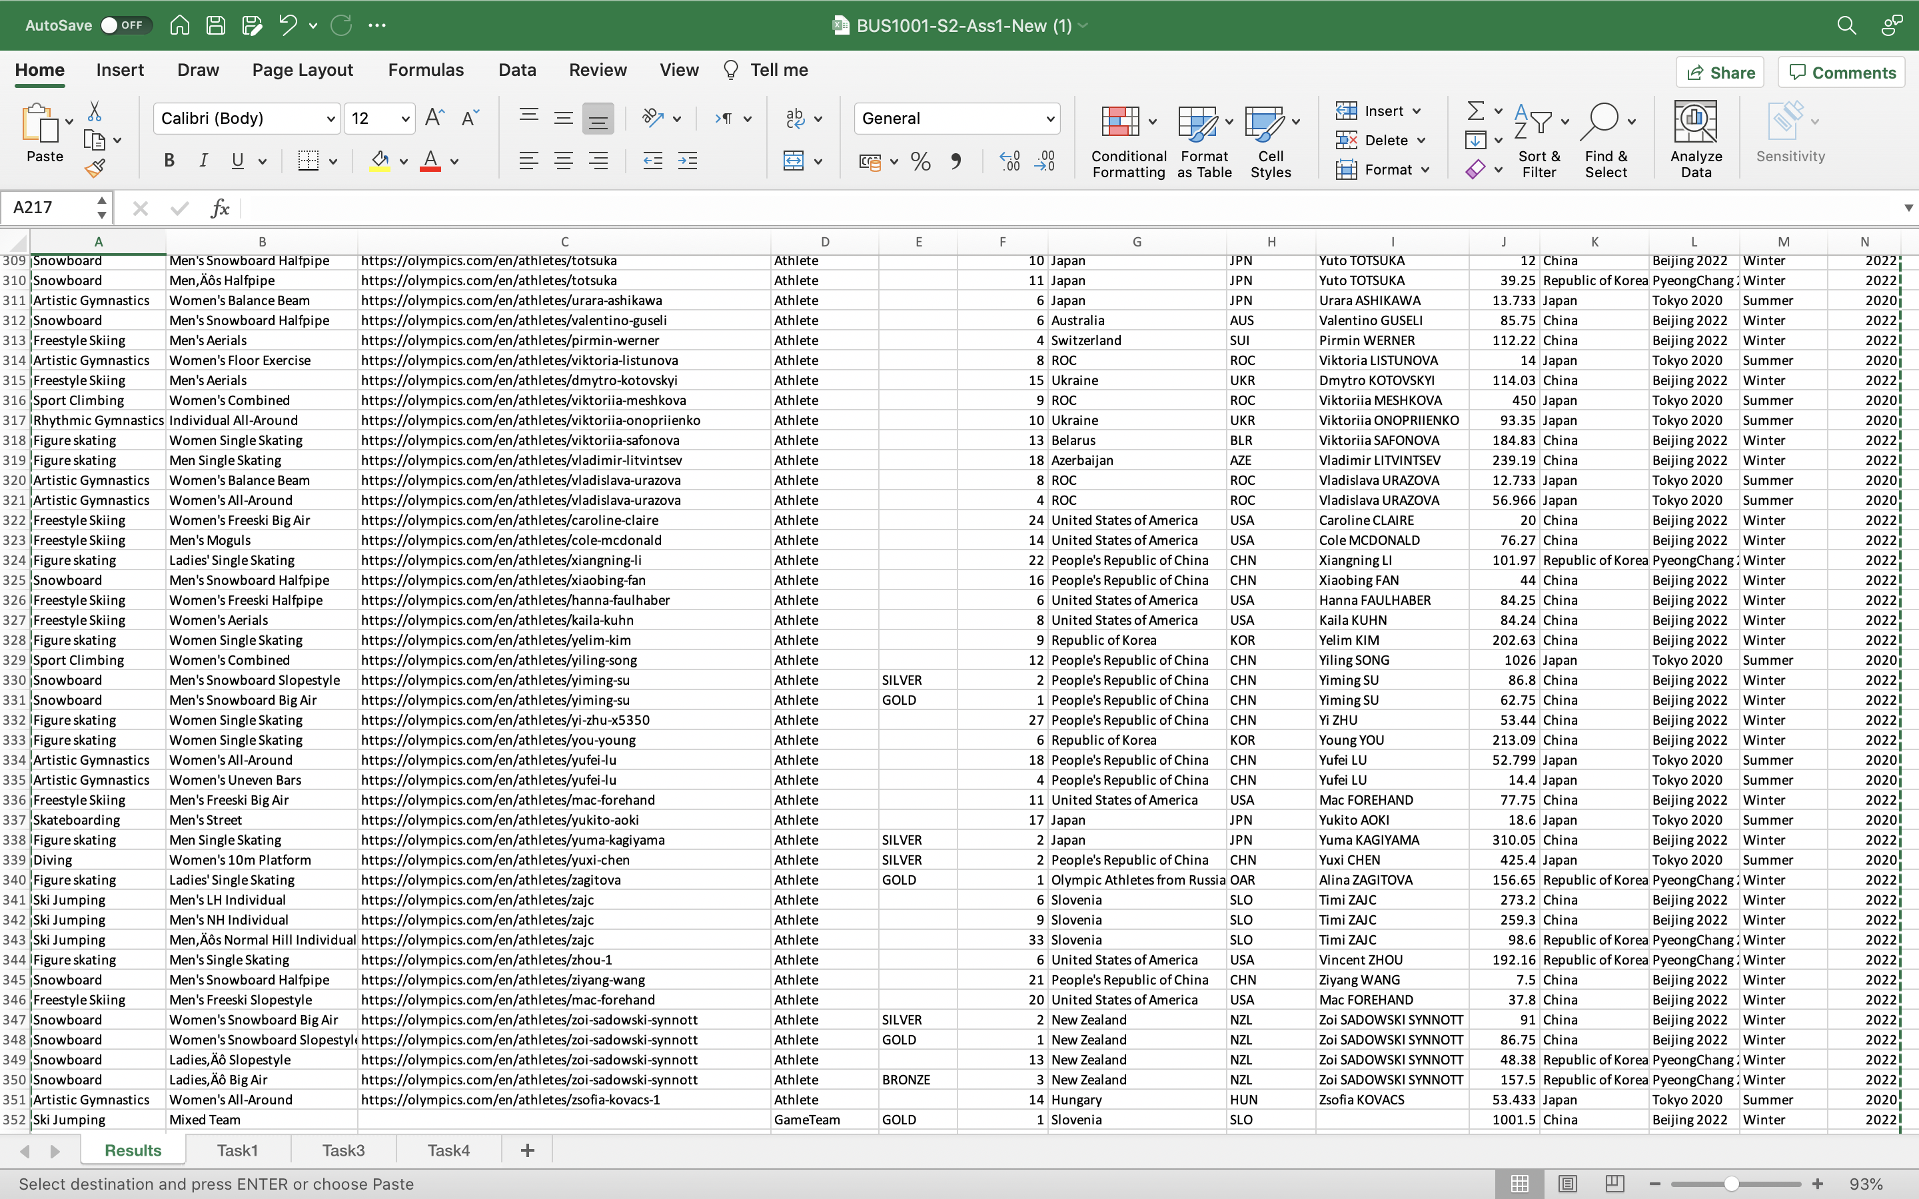Click the percent style icon

click(920, 162)
